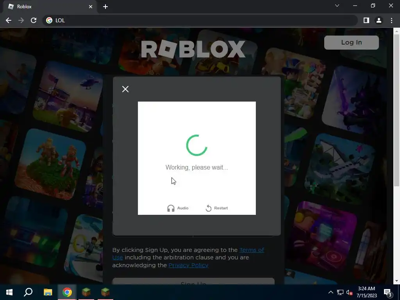400x300 pixels.
Task: Open the Windows Start menu
Action: [9, 292]
